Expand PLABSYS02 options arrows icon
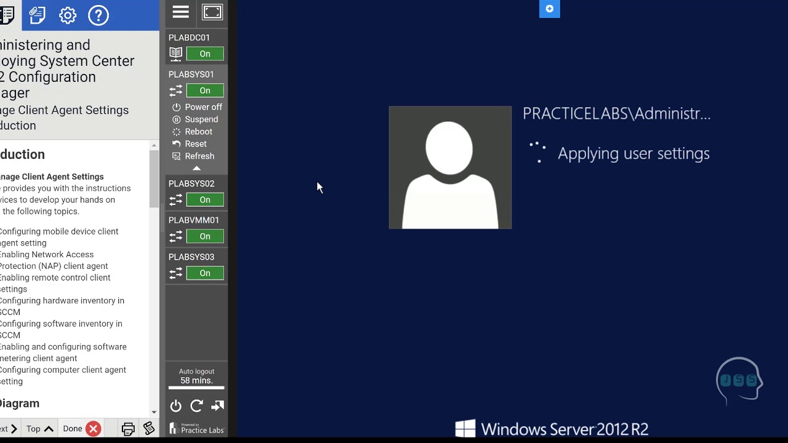The image size is (788, 443). (x=175, y=200)
